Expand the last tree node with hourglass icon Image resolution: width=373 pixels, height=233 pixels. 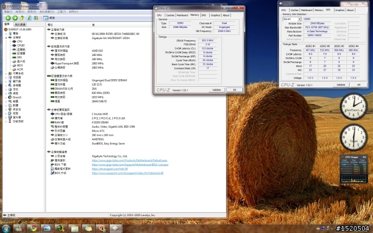[6, 121]
